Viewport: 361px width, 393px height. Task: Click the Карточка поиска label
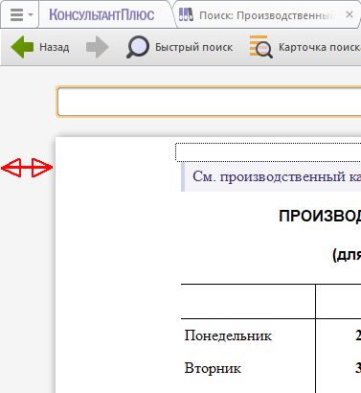click(320, 47)
